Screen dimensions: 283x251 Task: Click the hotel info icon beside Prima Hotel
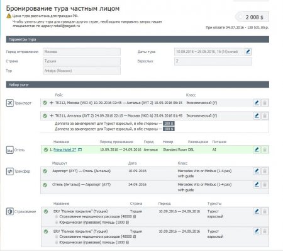point(80,149)
